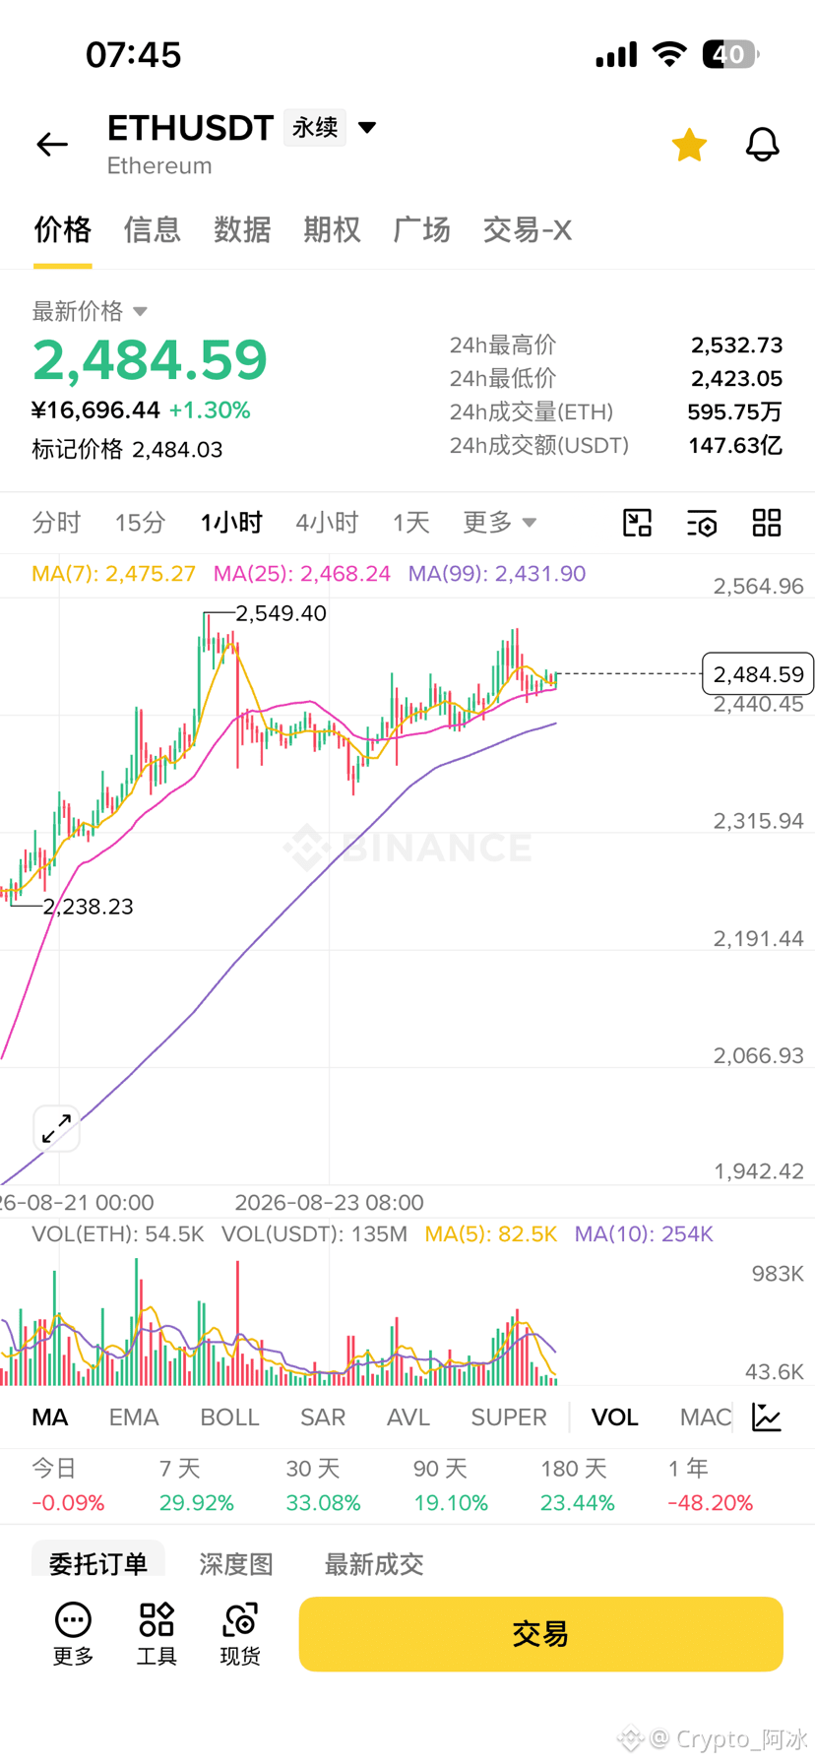Open the chart drawing tools icon
815x1764 pixels.
[x=638, y=523]
